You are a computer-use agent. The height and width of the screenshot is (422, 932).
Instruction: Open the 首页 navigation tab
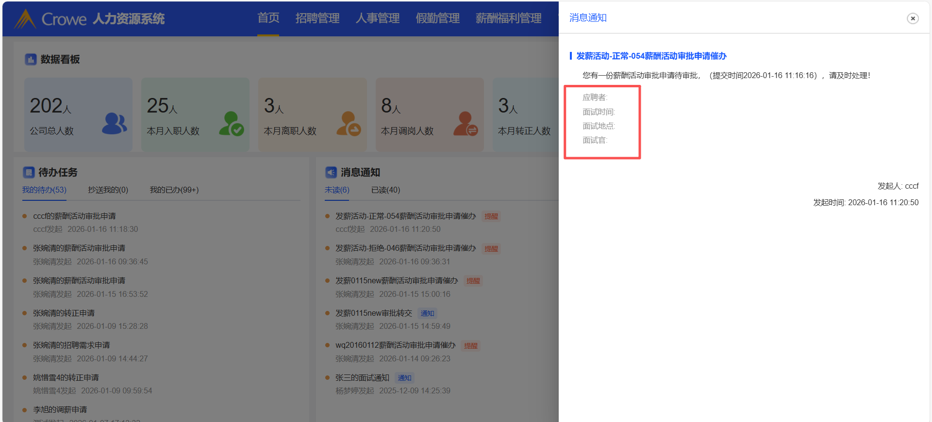[x=268, y=18]
